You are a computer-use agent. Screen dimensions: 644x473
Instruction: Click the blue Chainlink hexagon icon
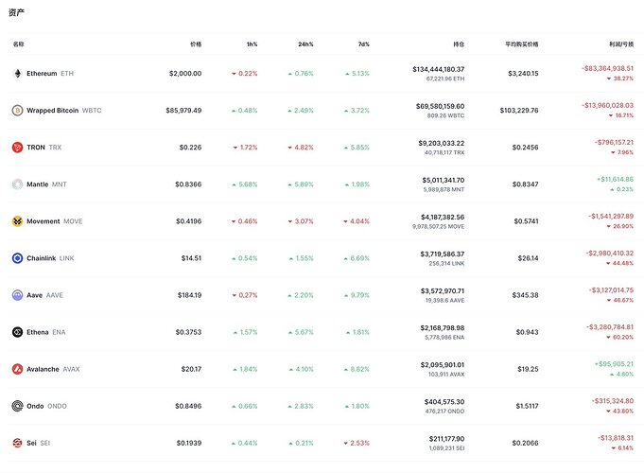click(17, 258)
